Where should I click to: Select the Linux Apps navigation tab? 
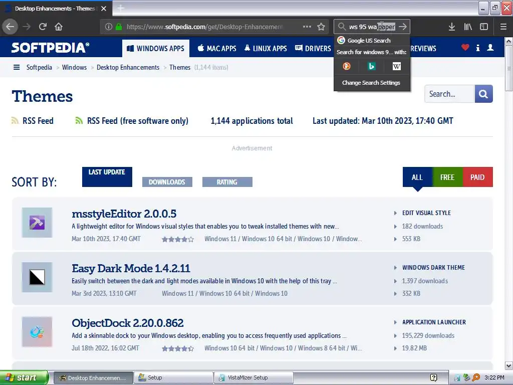[x=266, y=49]
